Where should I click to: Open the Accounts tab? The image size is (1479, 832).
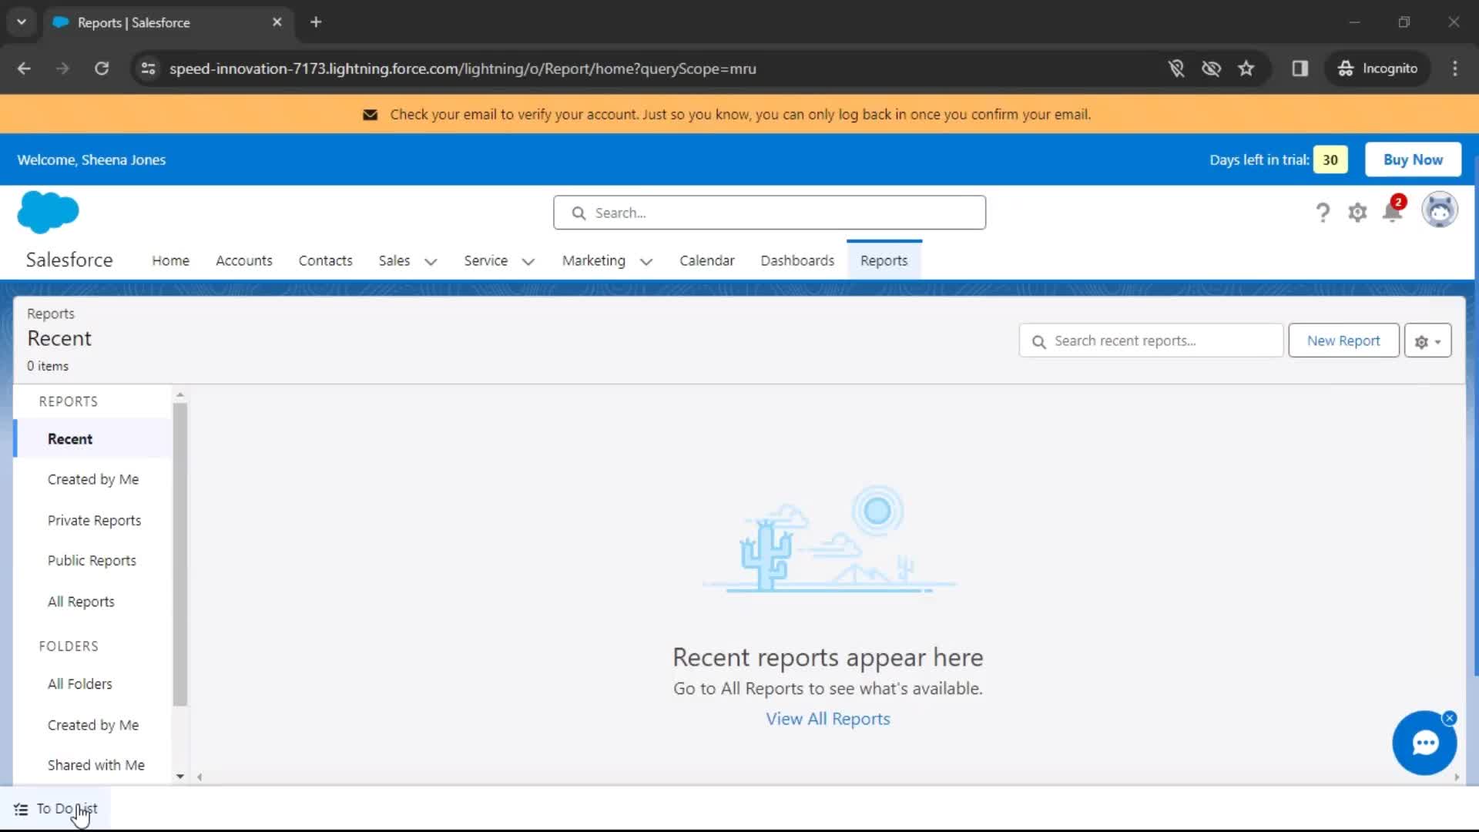244,260
